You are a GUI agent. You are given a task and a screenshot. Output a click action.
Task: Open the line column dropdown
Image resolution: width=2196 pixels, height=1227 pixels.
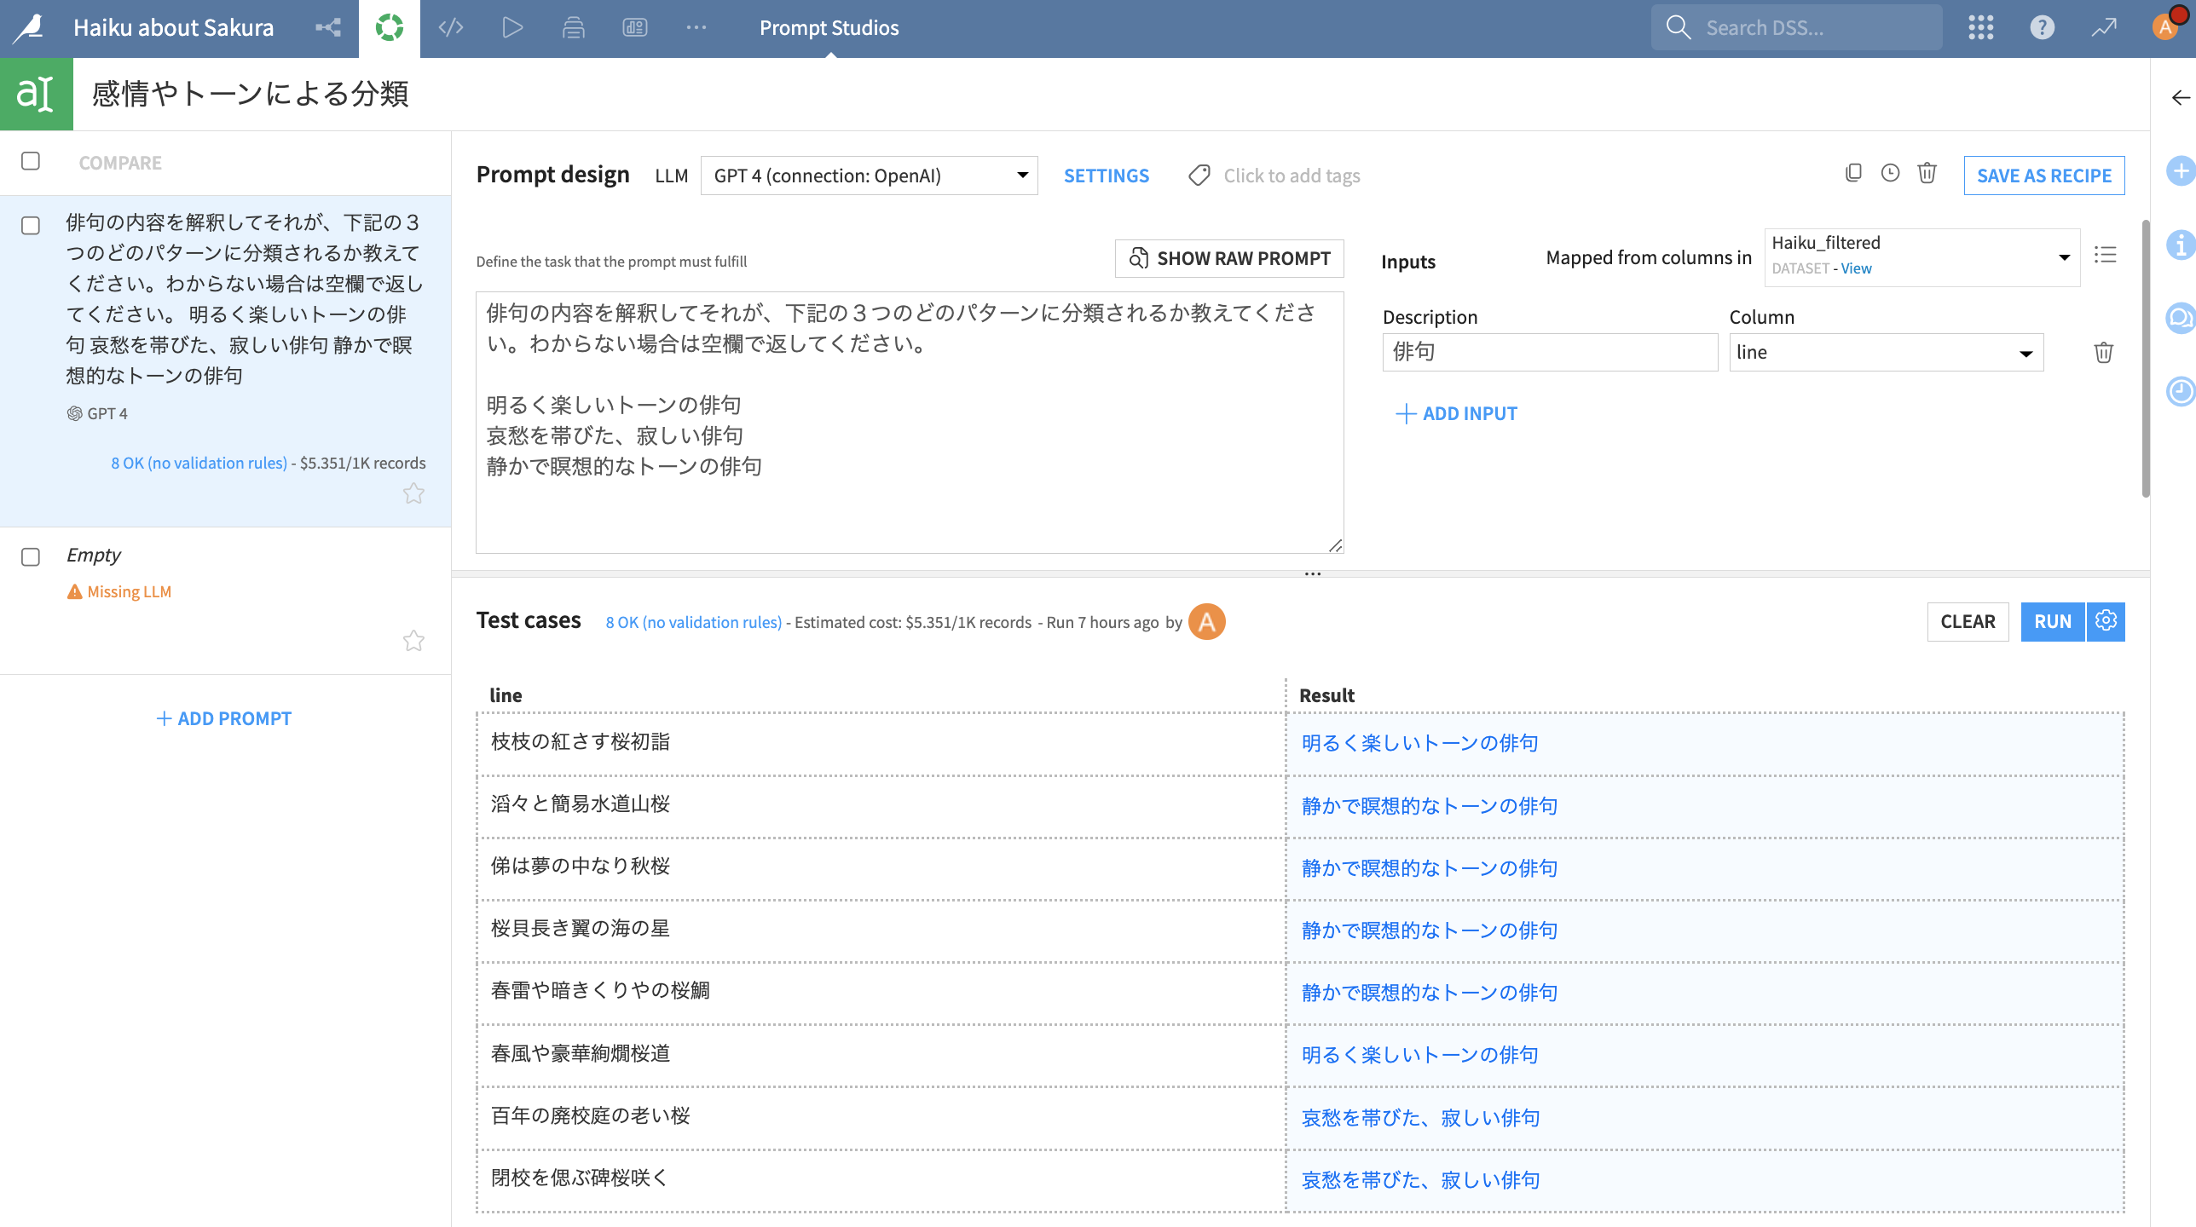coord(1886,353)
